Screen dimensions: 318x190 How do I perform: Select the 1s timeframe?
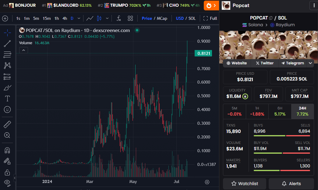[x=18, y=19]
